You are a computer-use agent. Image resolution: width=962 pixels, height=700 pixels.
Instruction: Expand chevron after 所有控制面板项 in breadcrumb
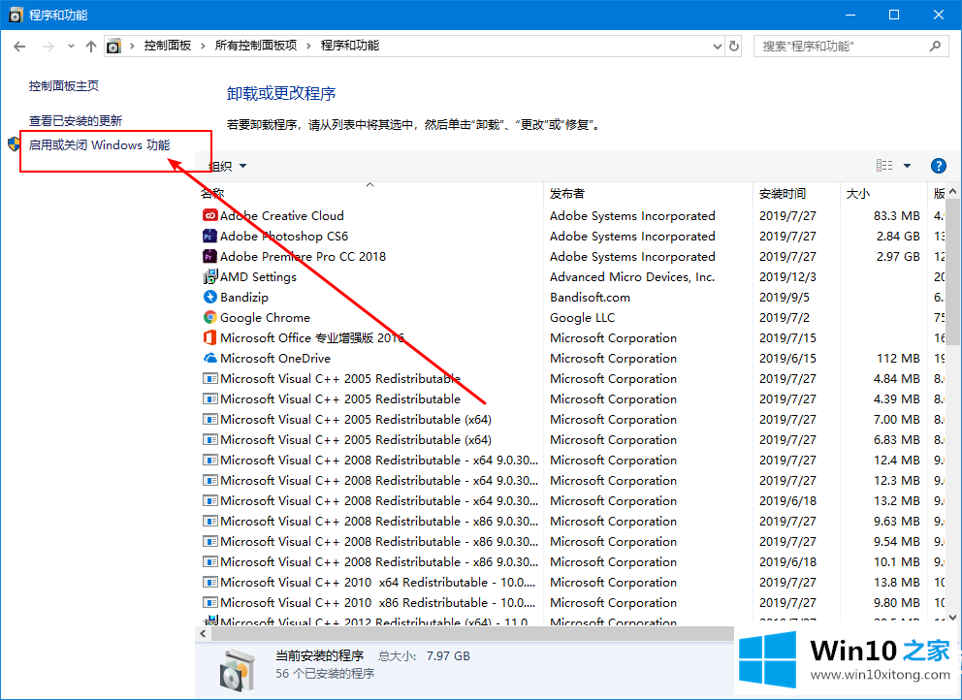[x=308, y=46]
